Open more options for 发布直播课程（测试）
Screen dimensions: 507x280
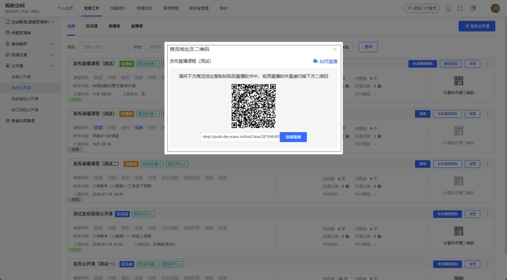487,64
